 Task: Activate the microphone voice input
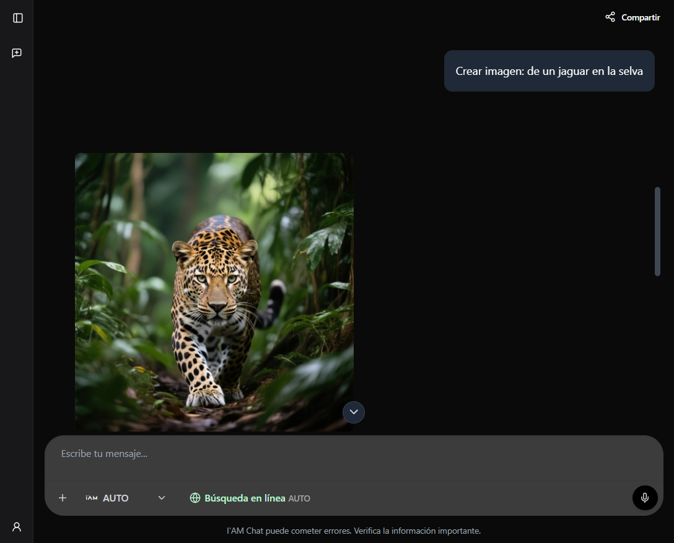pyautogui.click(x=645, y=498)
